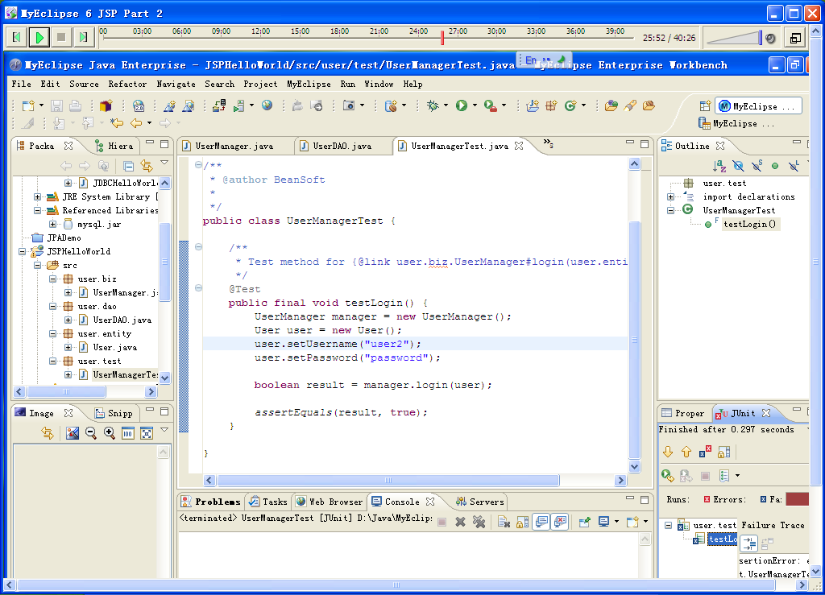Toggle Show Console on Standard Out change
The width and height of the screenshot is (825, 595).
click(541, 522)
